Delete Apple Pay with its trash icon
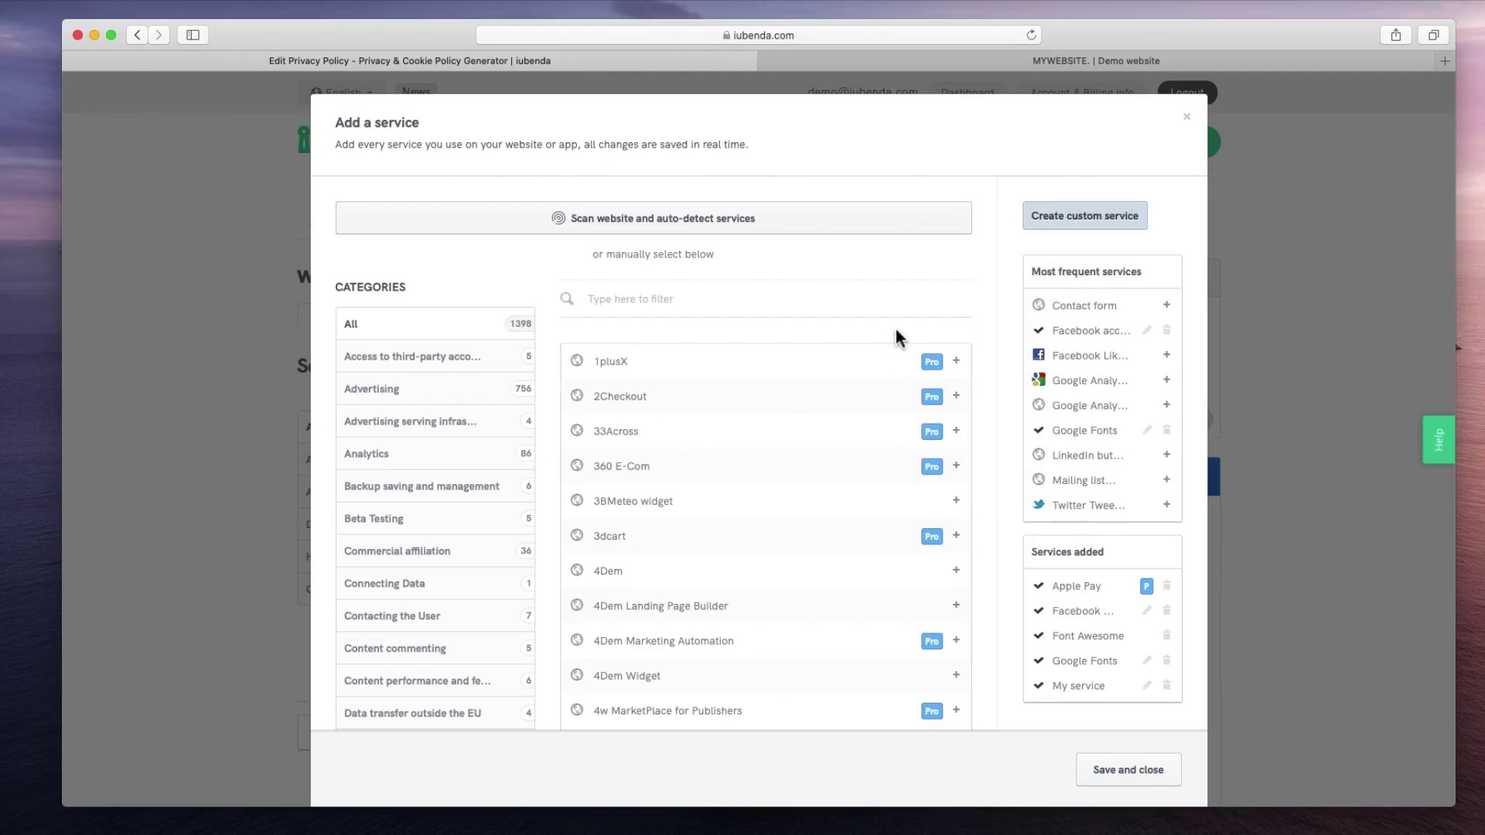 click(x=1166, y=585)
